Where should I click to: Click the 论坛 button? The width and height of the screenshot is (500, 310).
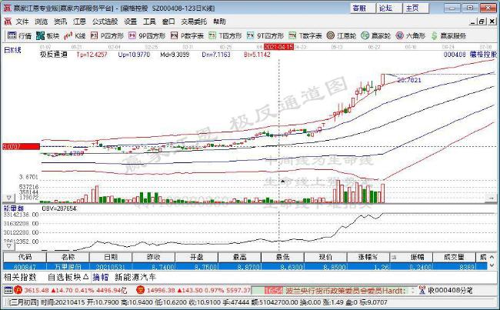pos(389,8)
